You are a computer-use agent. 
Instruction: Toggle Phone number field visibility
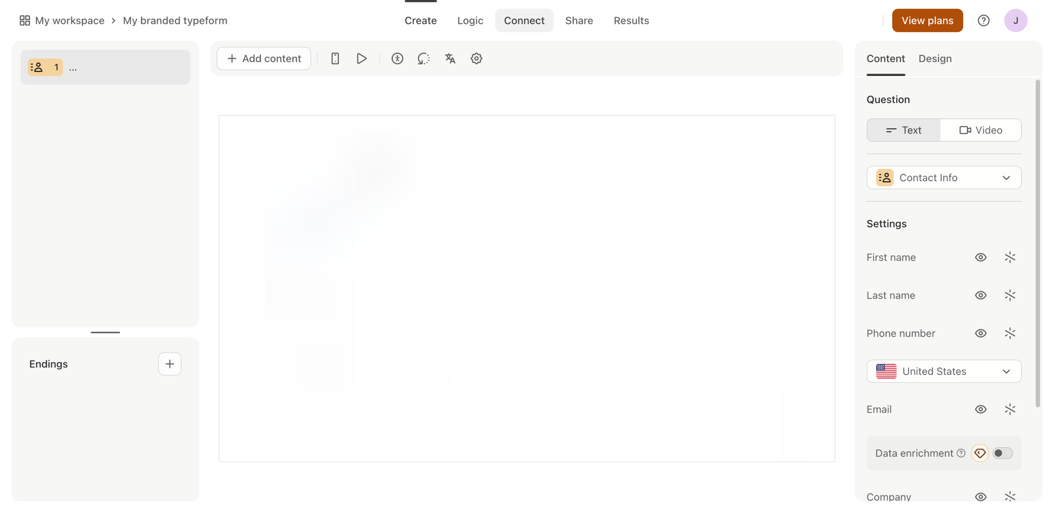tap(980, 333)
